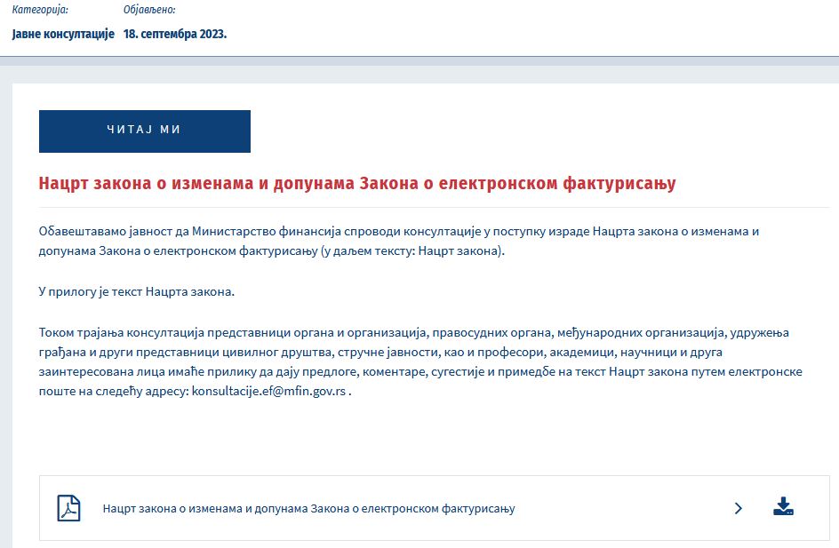Screen dimensions: 839x548
Task: Expand attachment via right chevron arrow
Action: pyautogui.click(x=739, y=508)
